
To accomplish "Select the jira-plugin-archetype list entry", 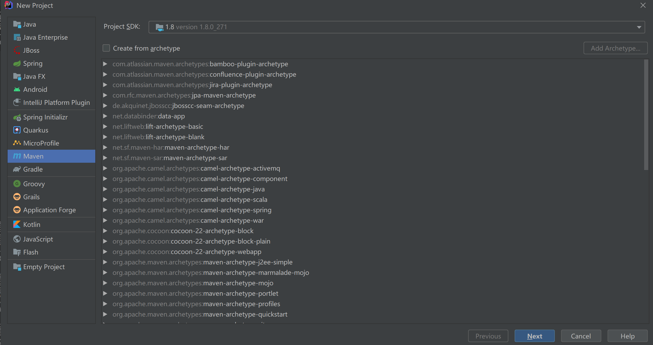I will [x=192, y=85].
